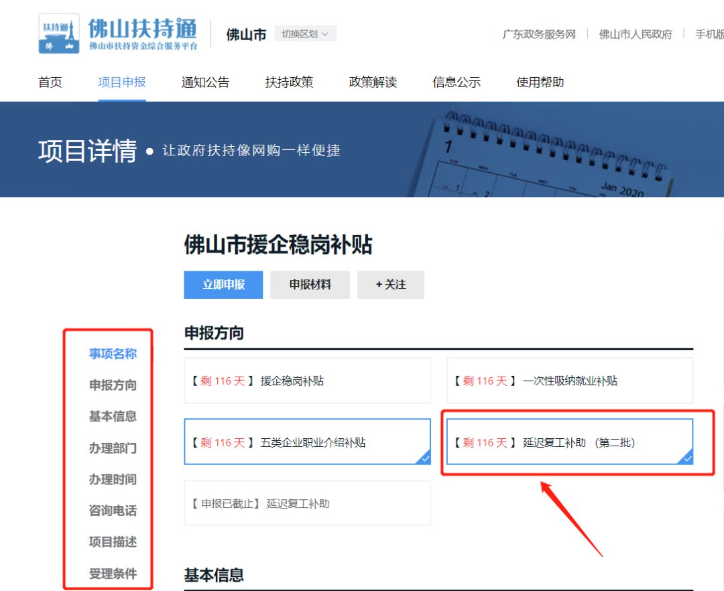Click the + 关注 follow button
This screenshot has width=724, height=591.
(x=390, y=285)
